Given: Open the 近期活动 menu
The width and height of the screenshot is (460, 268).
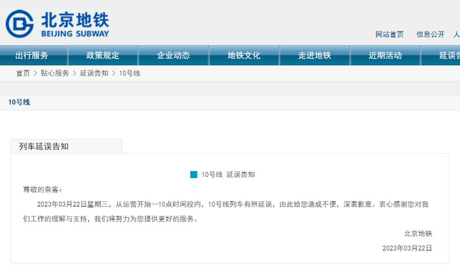Looking at the screenshot, I should pyautogui.click(x=385, y=55).
